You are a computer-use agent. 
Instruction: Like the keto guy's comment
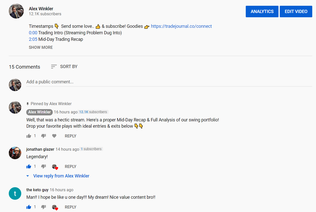28,207
